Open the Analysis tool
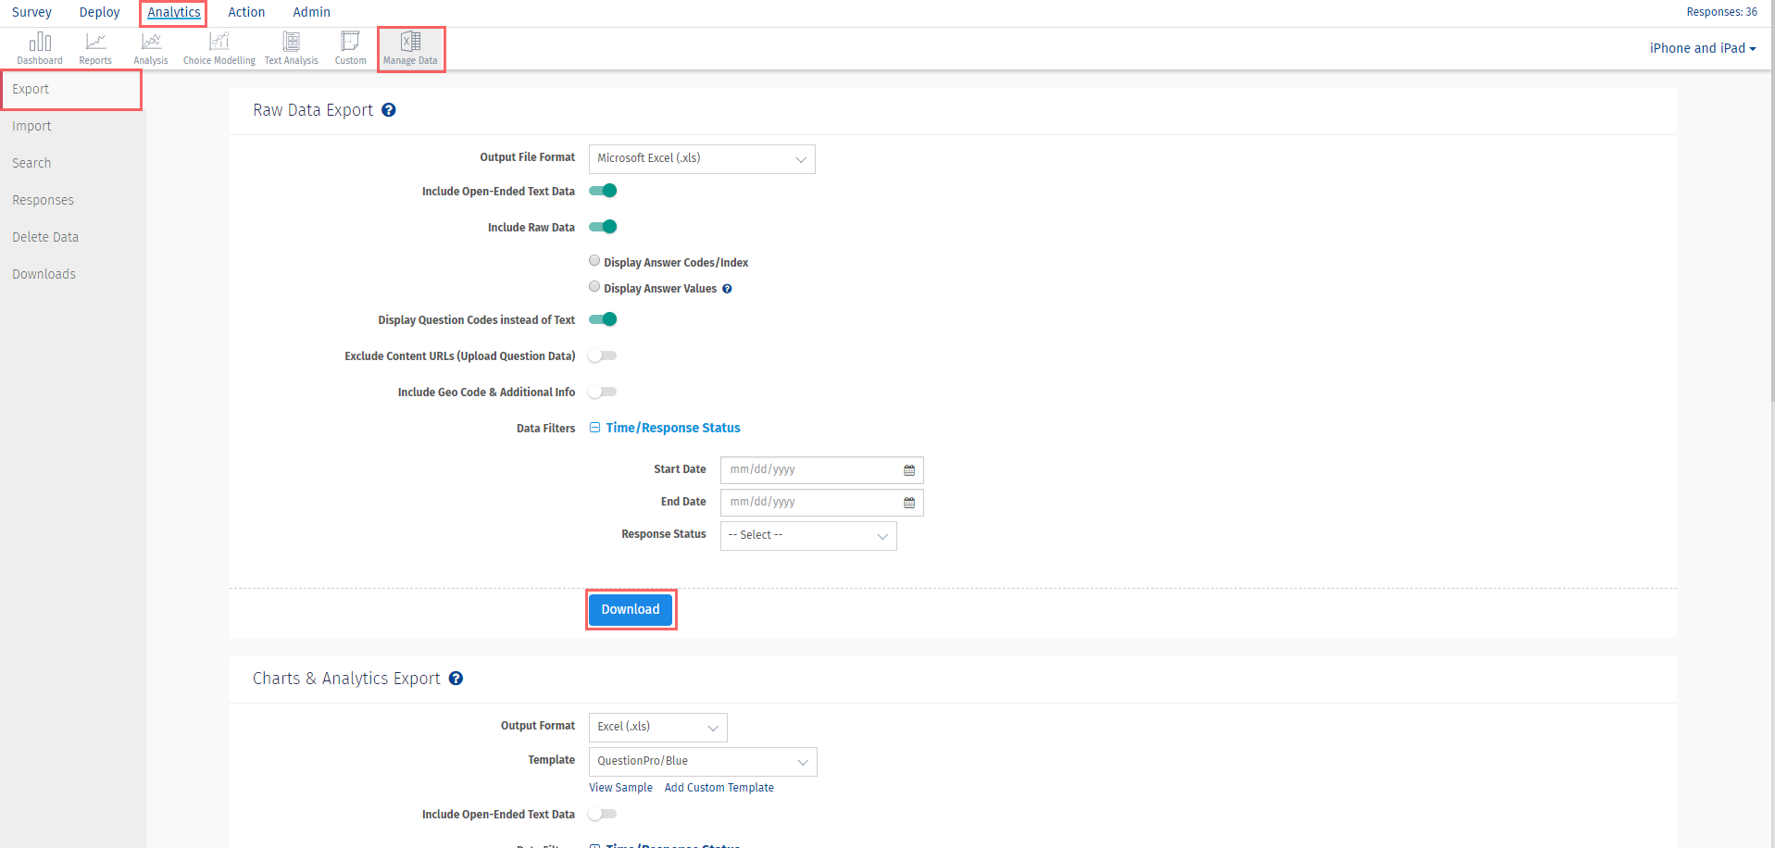The image size is (1775, 848). click(x=150, y=47)
